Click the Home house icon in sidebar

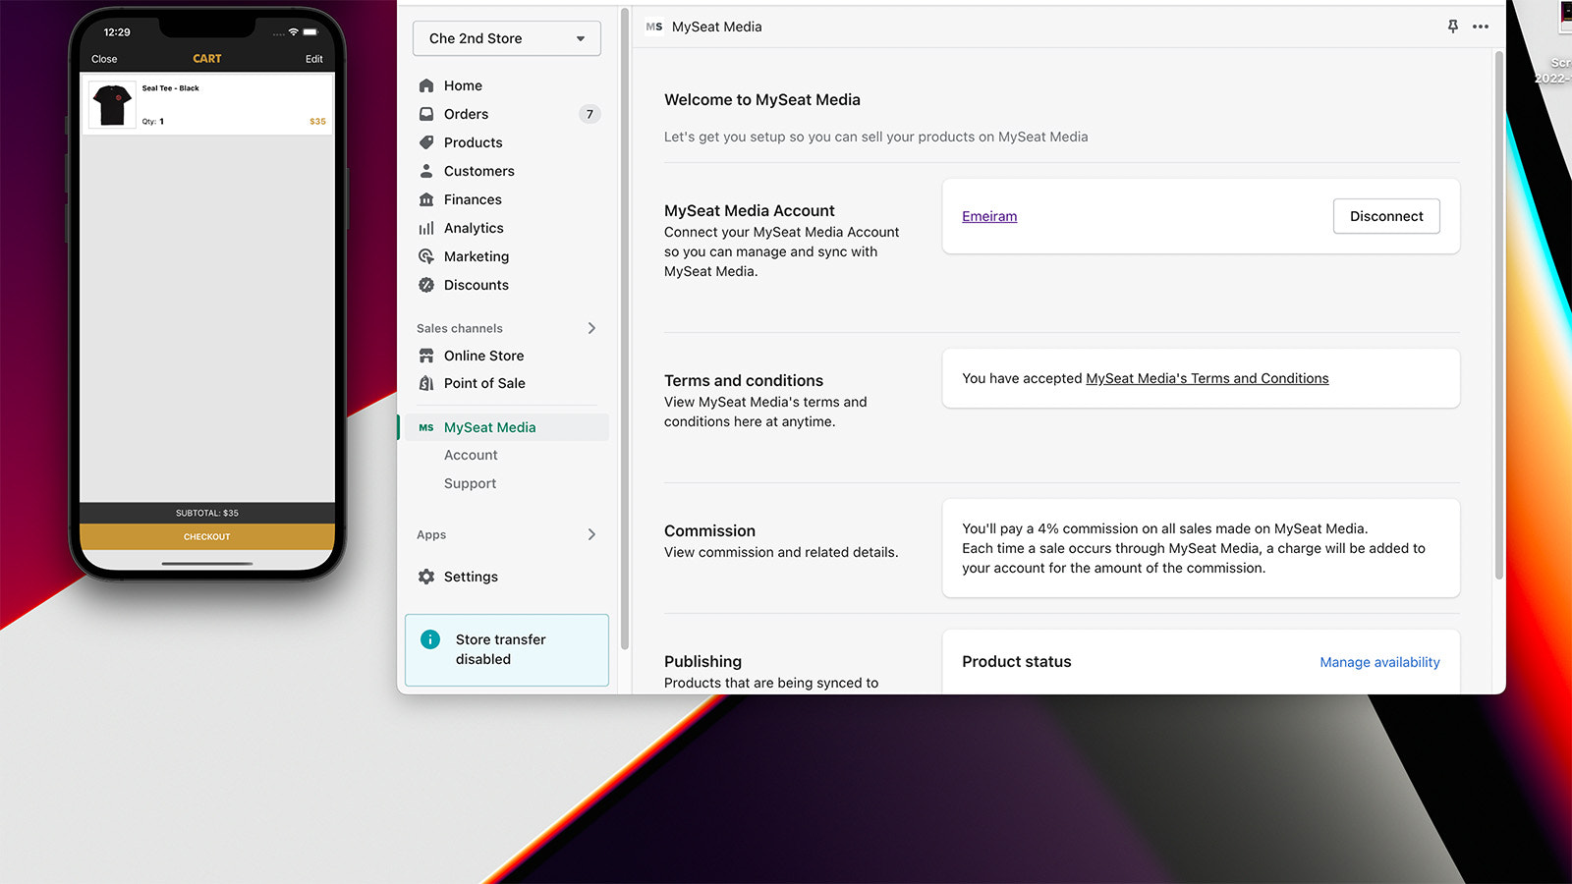pyautogui.click(x=426, y=85)
